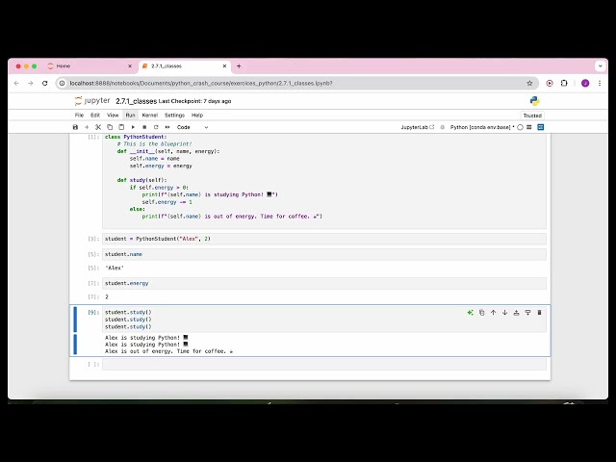616x462 pixels.
Task: Select the Python [conda env:base] kernel name
Action: point(481,127)
